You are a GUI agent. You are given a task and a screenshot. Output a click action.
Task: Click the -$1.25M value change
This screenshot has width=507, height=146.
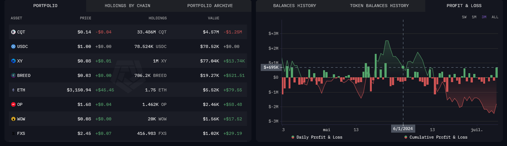point(233,32)
